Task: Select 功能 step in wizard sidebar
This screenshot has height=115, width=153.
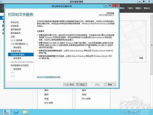Action: 13,37
